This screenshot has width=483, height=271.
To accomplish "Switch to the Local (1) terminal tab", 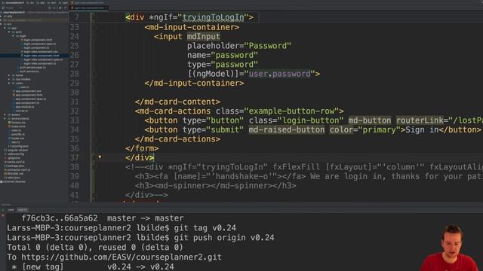I will tap(23, 209).
